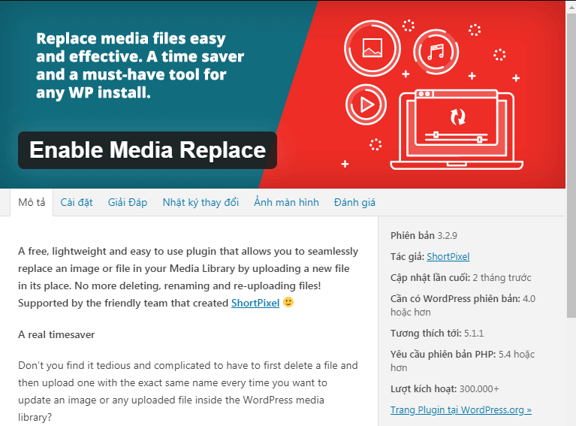Click the play button icon in banner

tap(366, 104)
